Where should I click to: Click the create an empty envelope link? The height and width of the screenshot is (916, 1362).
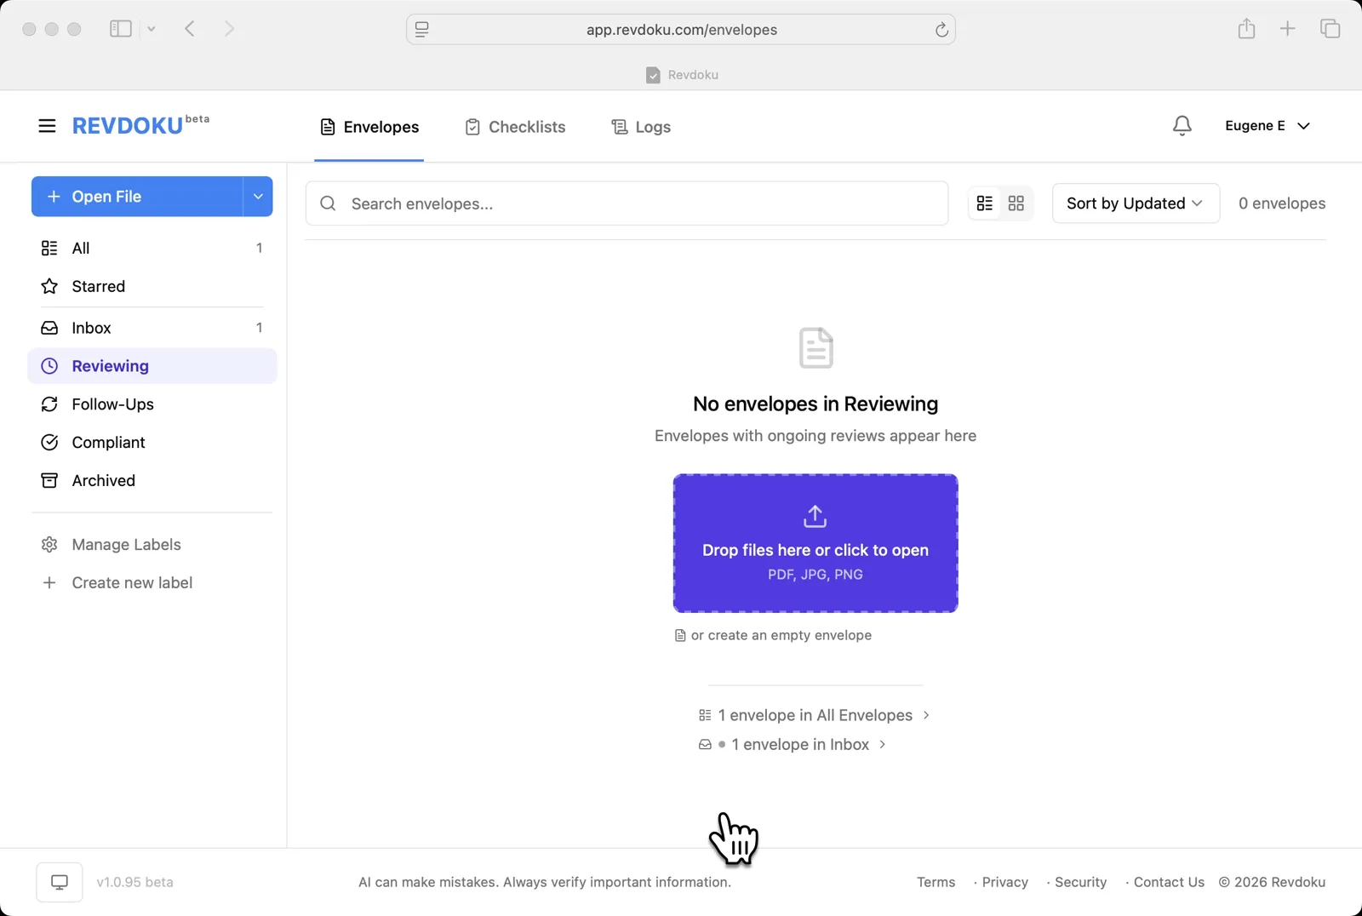tap(781, 634)
